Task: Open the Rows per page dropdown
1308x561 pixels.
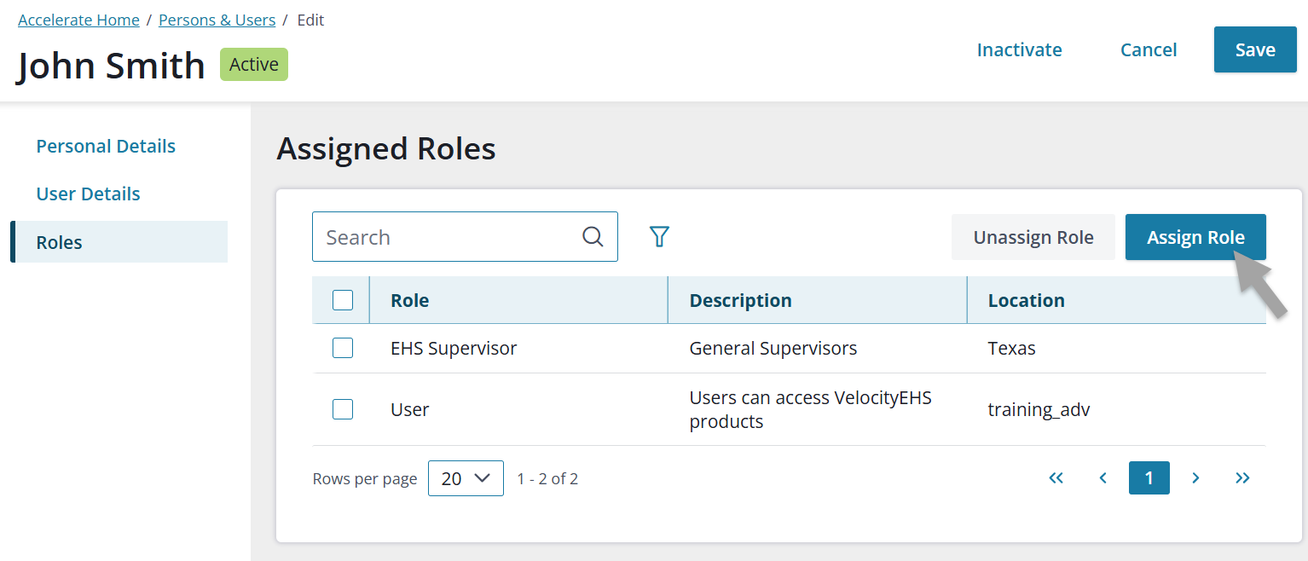Action: tap(466, 478)
